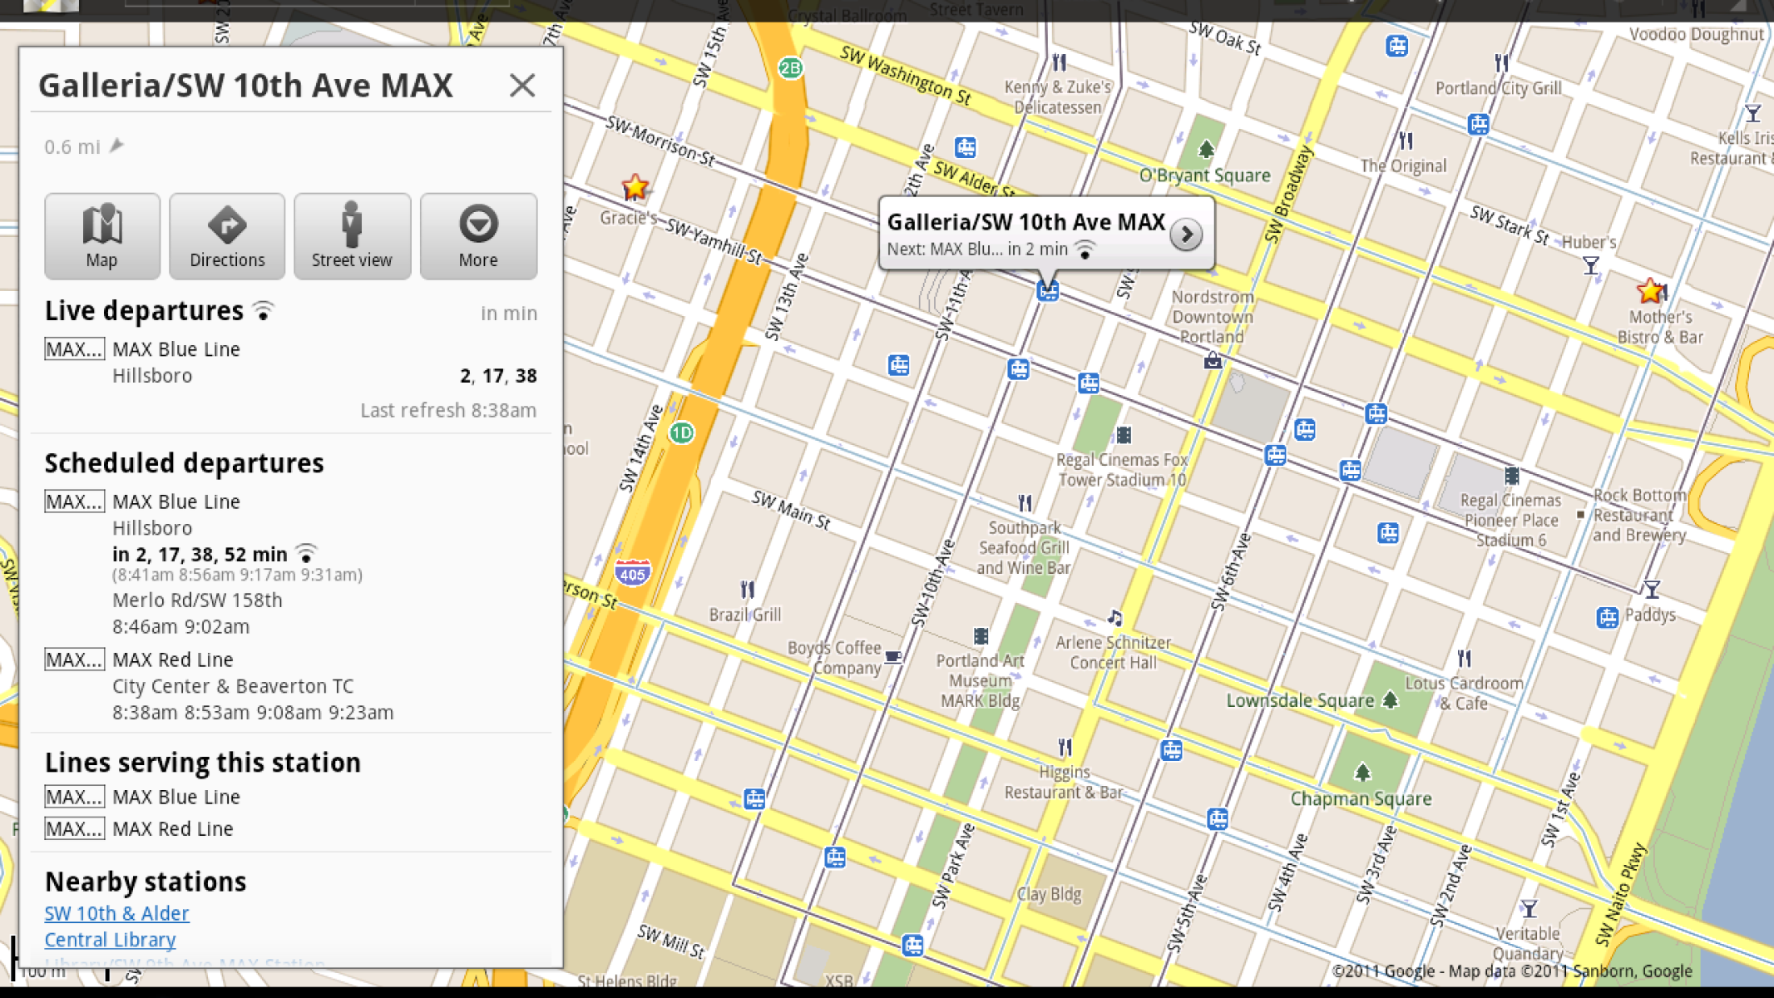
Task: Click Gracie's starred place marker
Action: 635,187
